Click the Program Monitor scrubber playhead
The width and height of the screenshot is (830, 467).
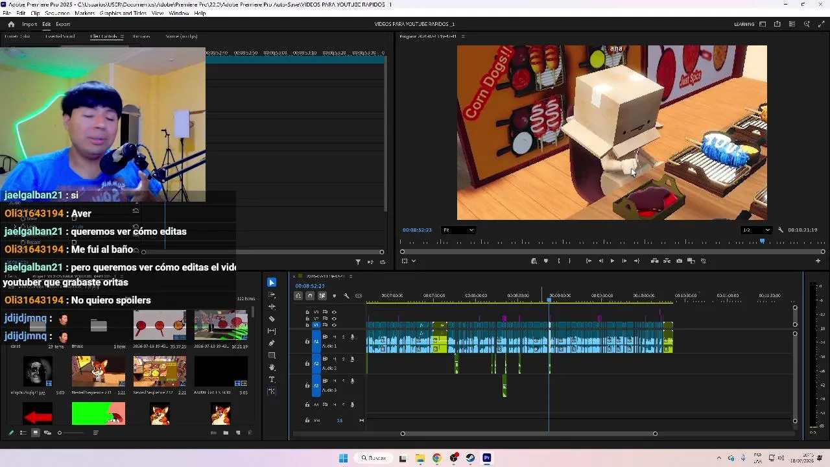pos(763,241)
